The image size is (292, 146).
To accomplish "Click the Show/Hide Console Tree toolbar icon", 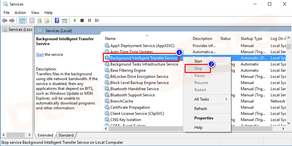I will coord(22,20).
